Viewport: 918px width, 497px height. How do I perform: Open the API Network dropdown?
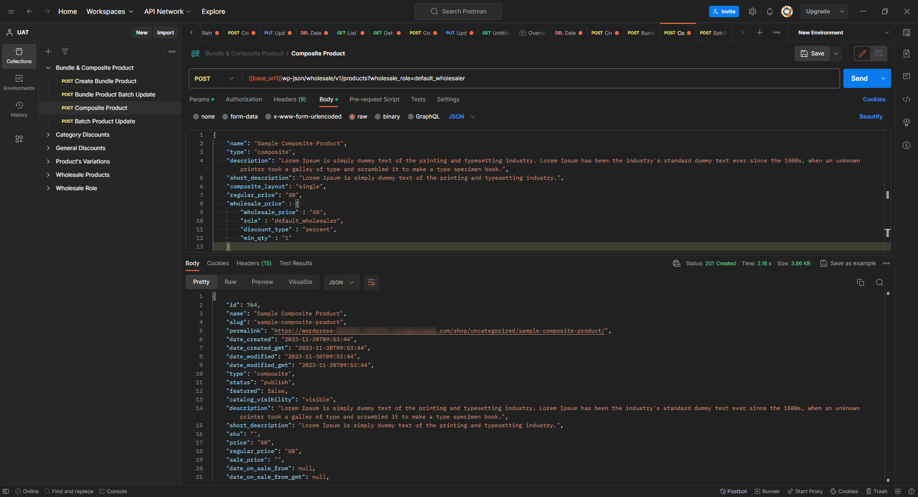point(167,11)
